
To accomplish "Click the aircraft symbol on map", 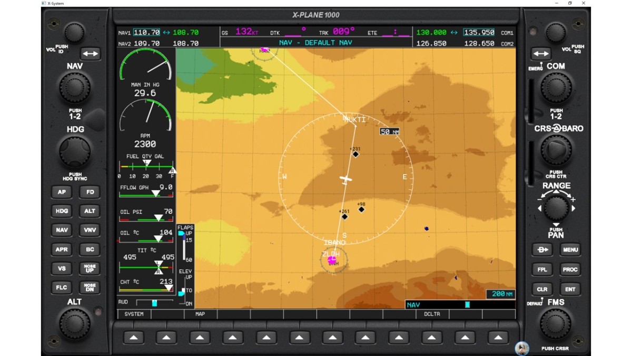I will (345, 179).
